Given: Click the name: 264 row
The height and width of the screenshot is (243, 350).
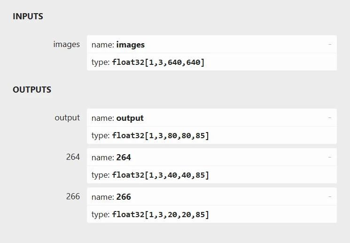Looking at the screenshot, I should pos(211,157).
